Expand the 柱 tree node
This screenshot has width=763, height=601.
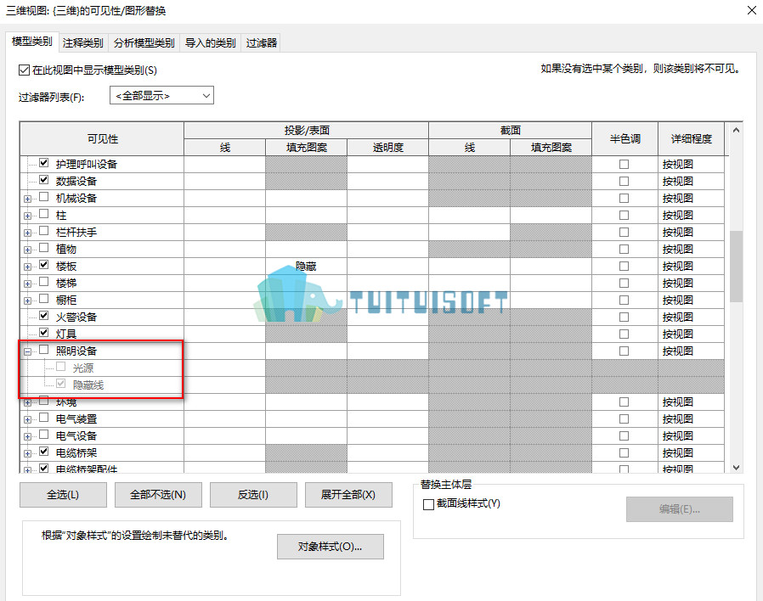[27, 216]
